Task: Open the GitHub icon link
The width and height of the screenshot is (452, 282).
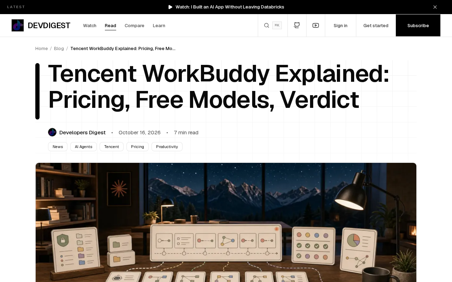Action: click(297, 25)
